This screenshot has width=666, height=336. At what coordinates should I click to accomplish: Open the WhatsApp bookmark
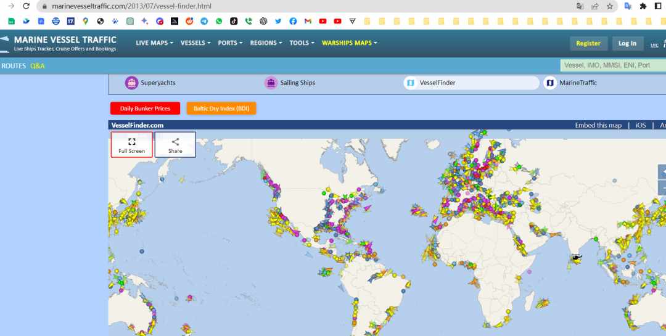pyautogui.click(x=219, y=21)
